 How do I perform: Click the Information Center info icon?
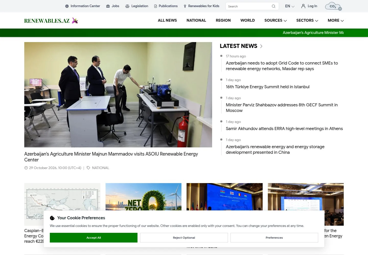(67, 6)
